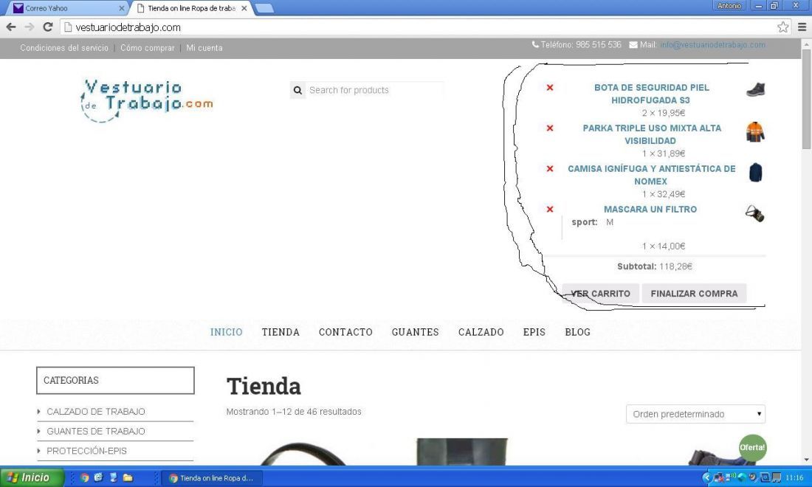812x487 pixels.
Task: Open the Windows Inicio start button
Action: point(32,477)
